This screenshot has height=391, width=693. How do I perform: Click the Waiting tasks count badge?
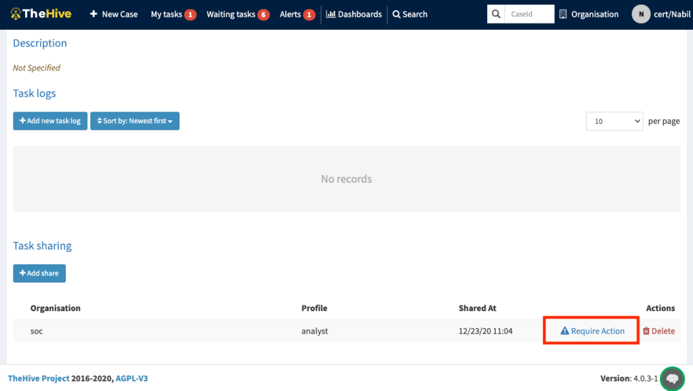[x=263, y=15]
